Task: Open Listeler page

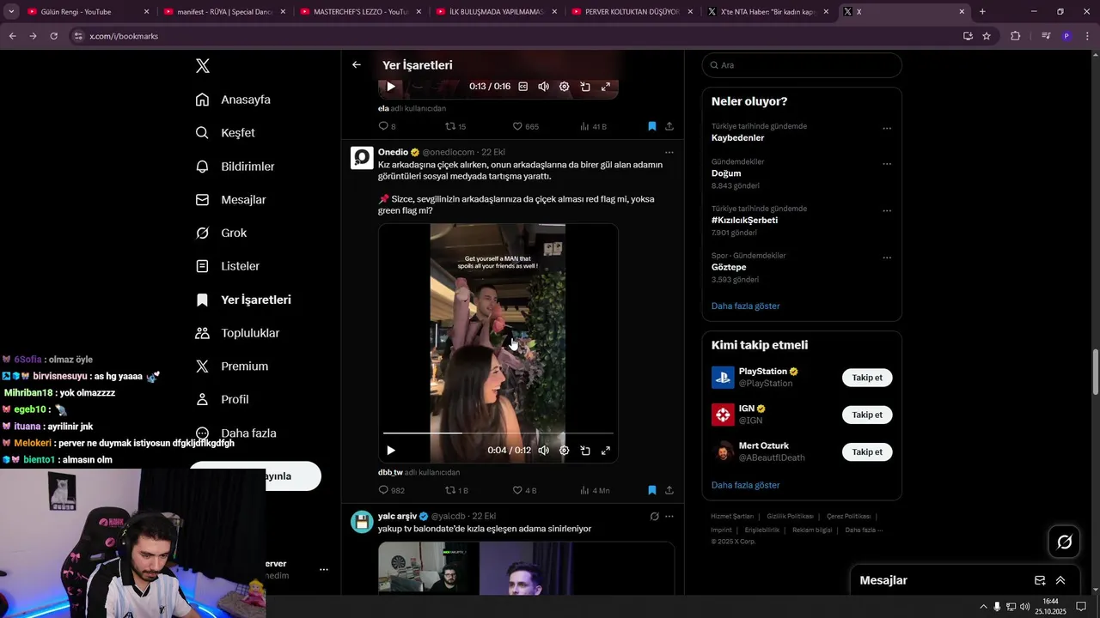Action: (228, 266)
